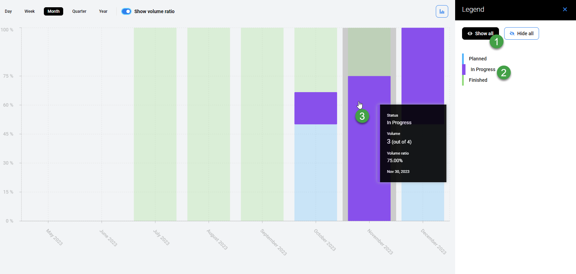Toggle Planned status in legend
Image resolution: width=576 pixels, height=274 pixels.
(478, 59)
